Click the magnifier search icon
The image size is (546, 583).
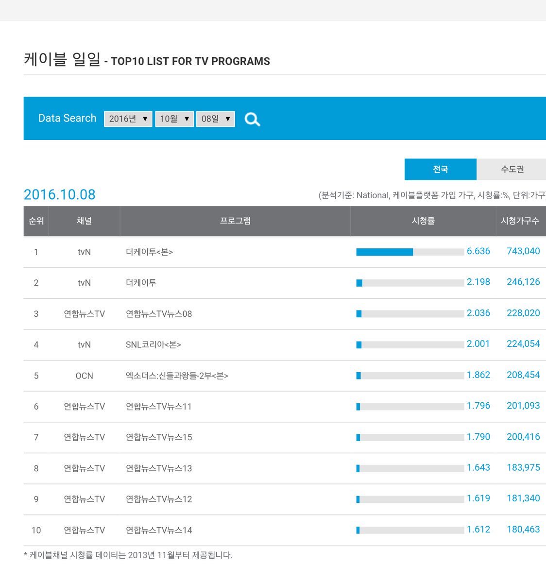point(252,119)
